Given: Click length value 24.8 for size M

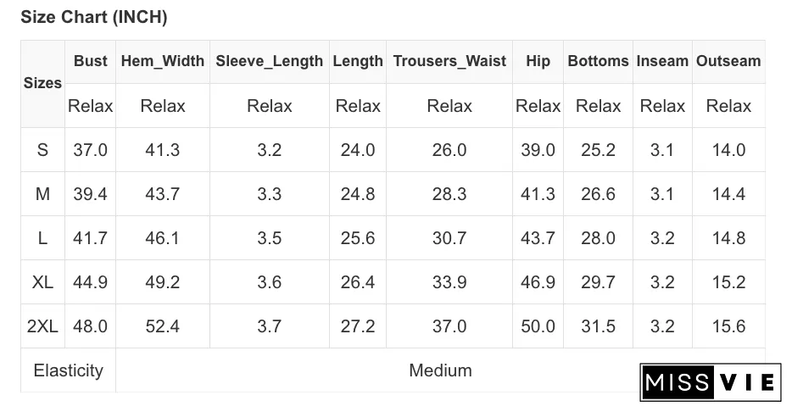Looking at the screenshot, I should coord(358,194).
